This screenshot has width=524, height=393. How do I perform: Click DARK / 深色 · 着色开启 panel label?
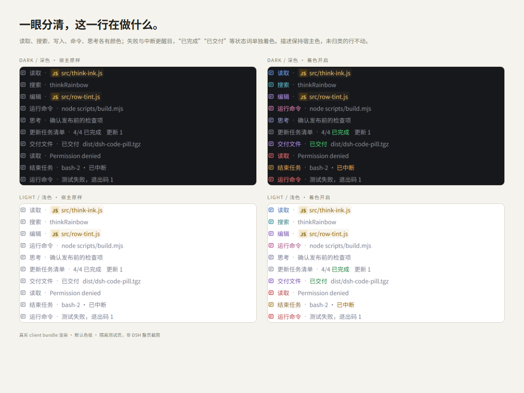(298, 60)
